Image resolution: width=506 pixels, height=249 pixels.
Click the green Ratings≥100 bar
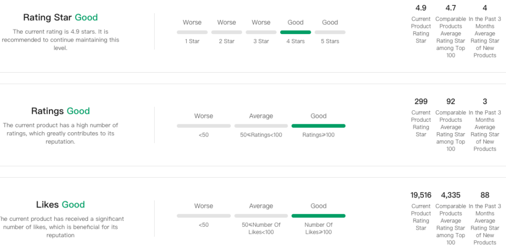point(318,126)
